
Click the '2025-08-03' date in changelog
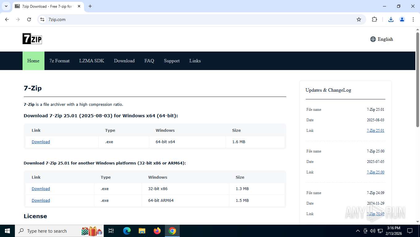[x=376, y=120]
